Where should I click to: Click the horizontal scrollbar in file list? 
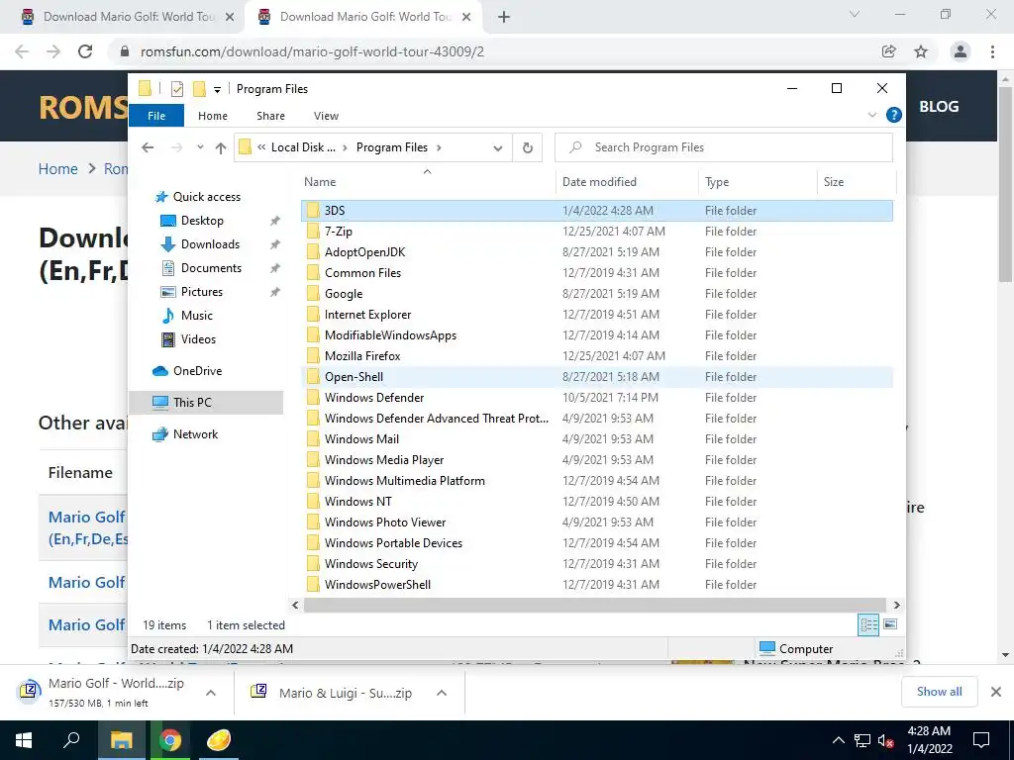coord(595,606)
